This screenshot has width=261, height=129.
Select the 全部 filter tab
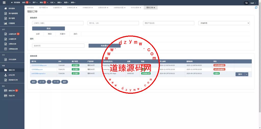pyautogui.click(x=38, y=34)
